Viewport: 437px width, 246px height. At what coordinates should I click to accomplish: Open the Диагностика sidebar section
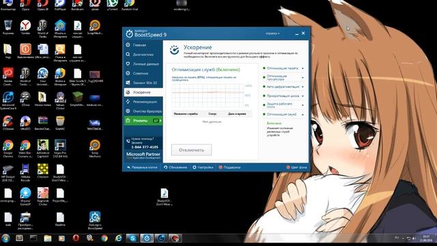(143, 55)
